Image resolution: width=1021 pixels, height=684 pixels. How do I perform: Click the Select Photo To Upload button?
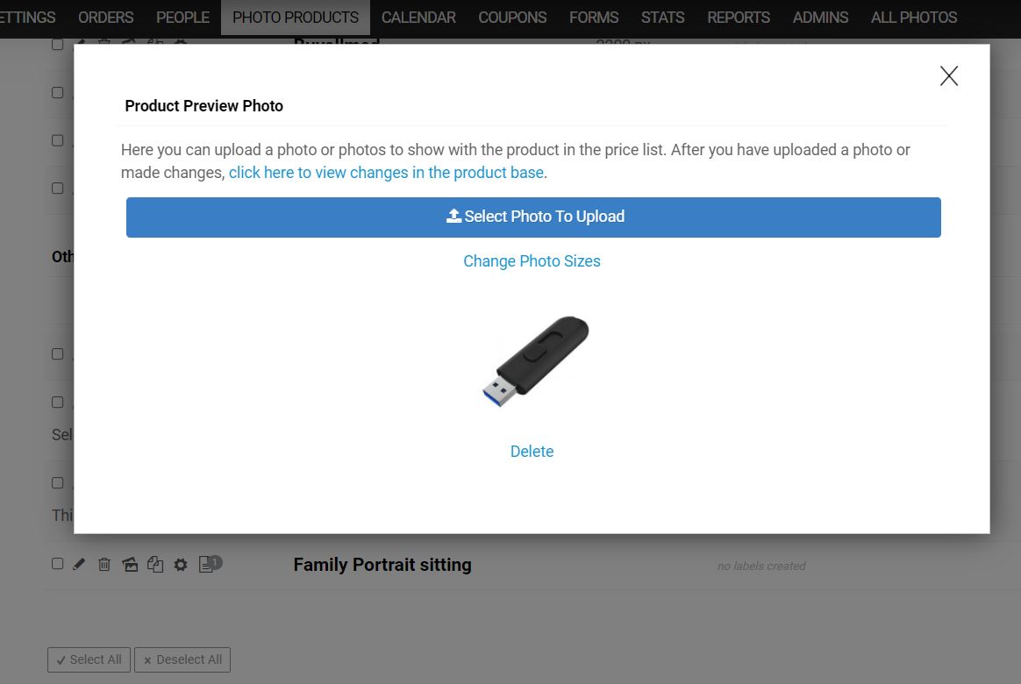point(533,217)
